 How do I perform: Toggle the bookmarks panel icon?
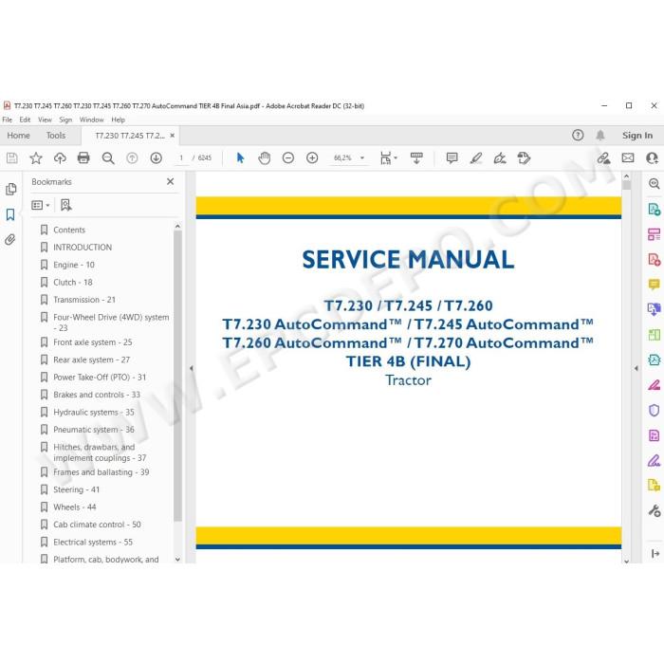coord(10,214)
